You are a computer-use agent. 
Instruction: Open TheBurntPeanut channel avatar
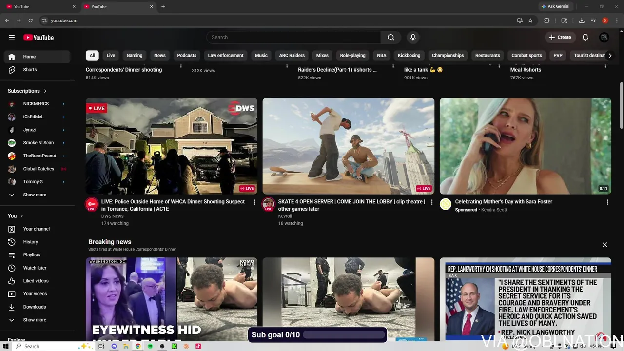(x=12, y=156)
